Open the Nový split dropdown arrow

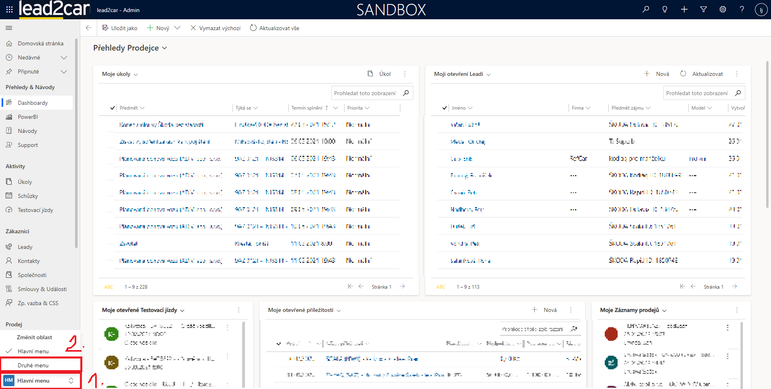pyautogui.click(x=177, y=28)
